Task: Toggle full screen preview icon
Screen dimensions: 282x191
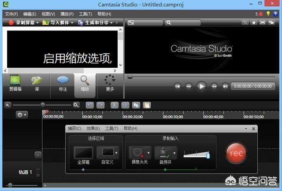Action: click(x=263, y=22)
